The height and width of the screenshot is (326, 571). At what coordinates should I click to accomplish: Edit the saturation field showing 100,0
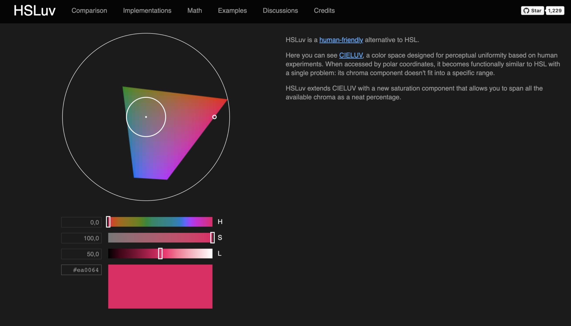[x=81, y=238]
